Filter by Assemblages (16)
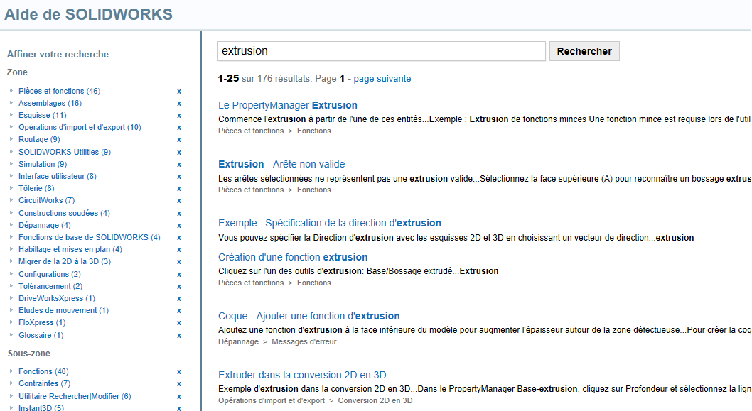Image resolution: width=752 pixels, height=411 pixels. pyautogui.click(x=50, y=103)
